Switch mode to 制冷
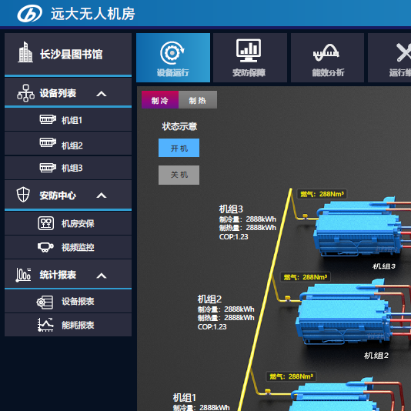Viewport: 411px width, 411px height. point(160,99)
